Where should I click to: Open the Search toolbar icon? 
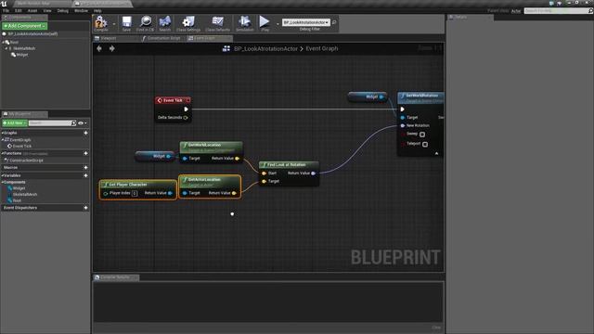tap(165, 23)
